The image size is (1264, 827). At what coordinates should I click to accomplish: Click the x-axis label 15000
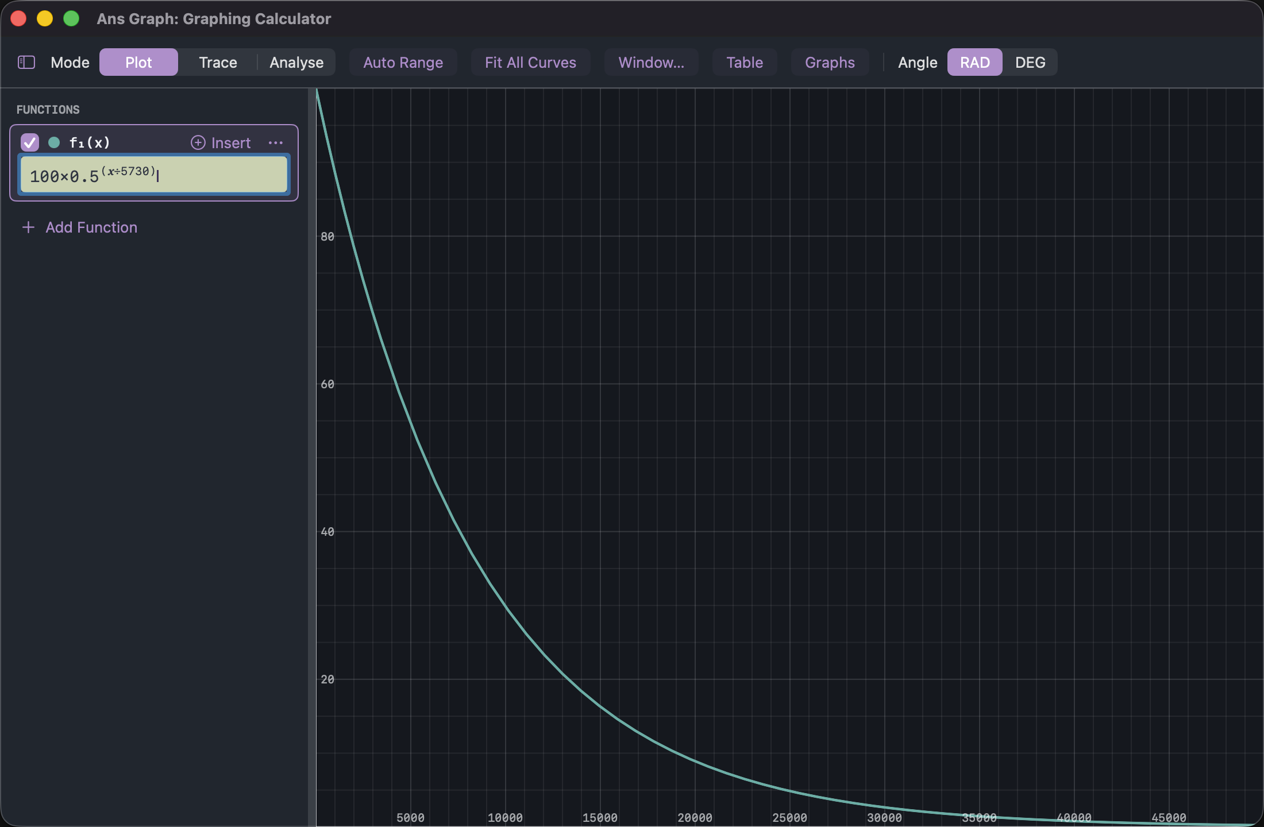click(600, 817)
